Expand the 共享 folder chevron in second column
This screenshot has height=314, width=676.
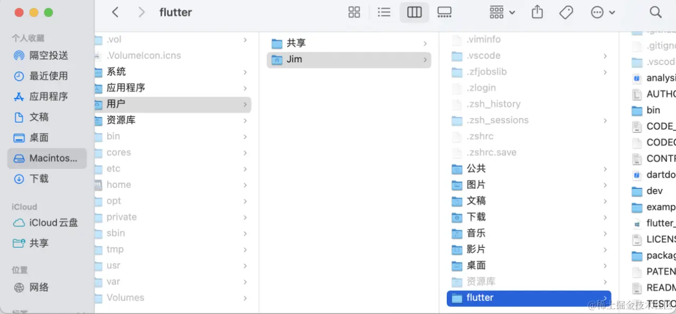425,44
